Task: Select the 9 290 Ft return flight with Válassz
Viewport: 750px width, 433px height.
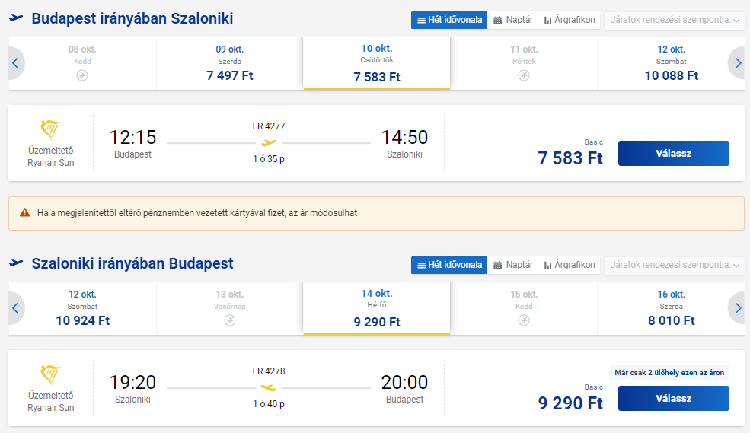Action: (673, 398)
